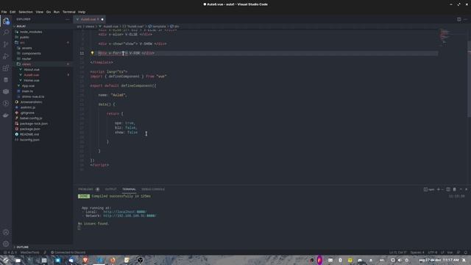The height and width of the screenshot is (265, 471).
Task: Open Home.vue in the explorer
Action: 32,80
